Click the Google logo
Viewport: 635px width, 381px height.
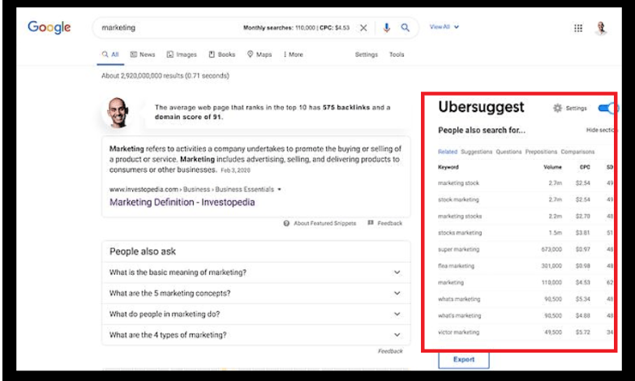49,28
